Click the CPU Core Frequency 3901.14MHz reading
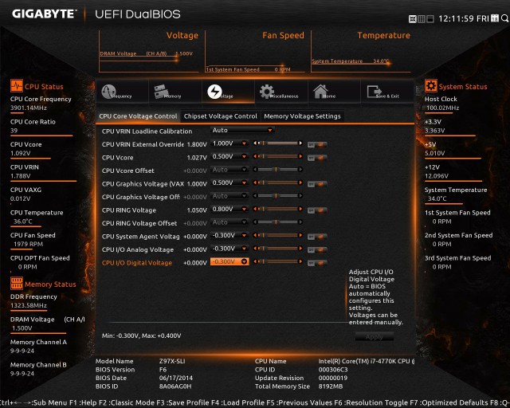 29,108
